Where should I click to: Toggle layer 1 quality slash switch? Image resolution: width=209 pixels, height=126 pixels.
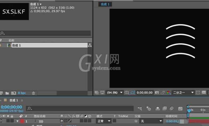coord(70,121)
